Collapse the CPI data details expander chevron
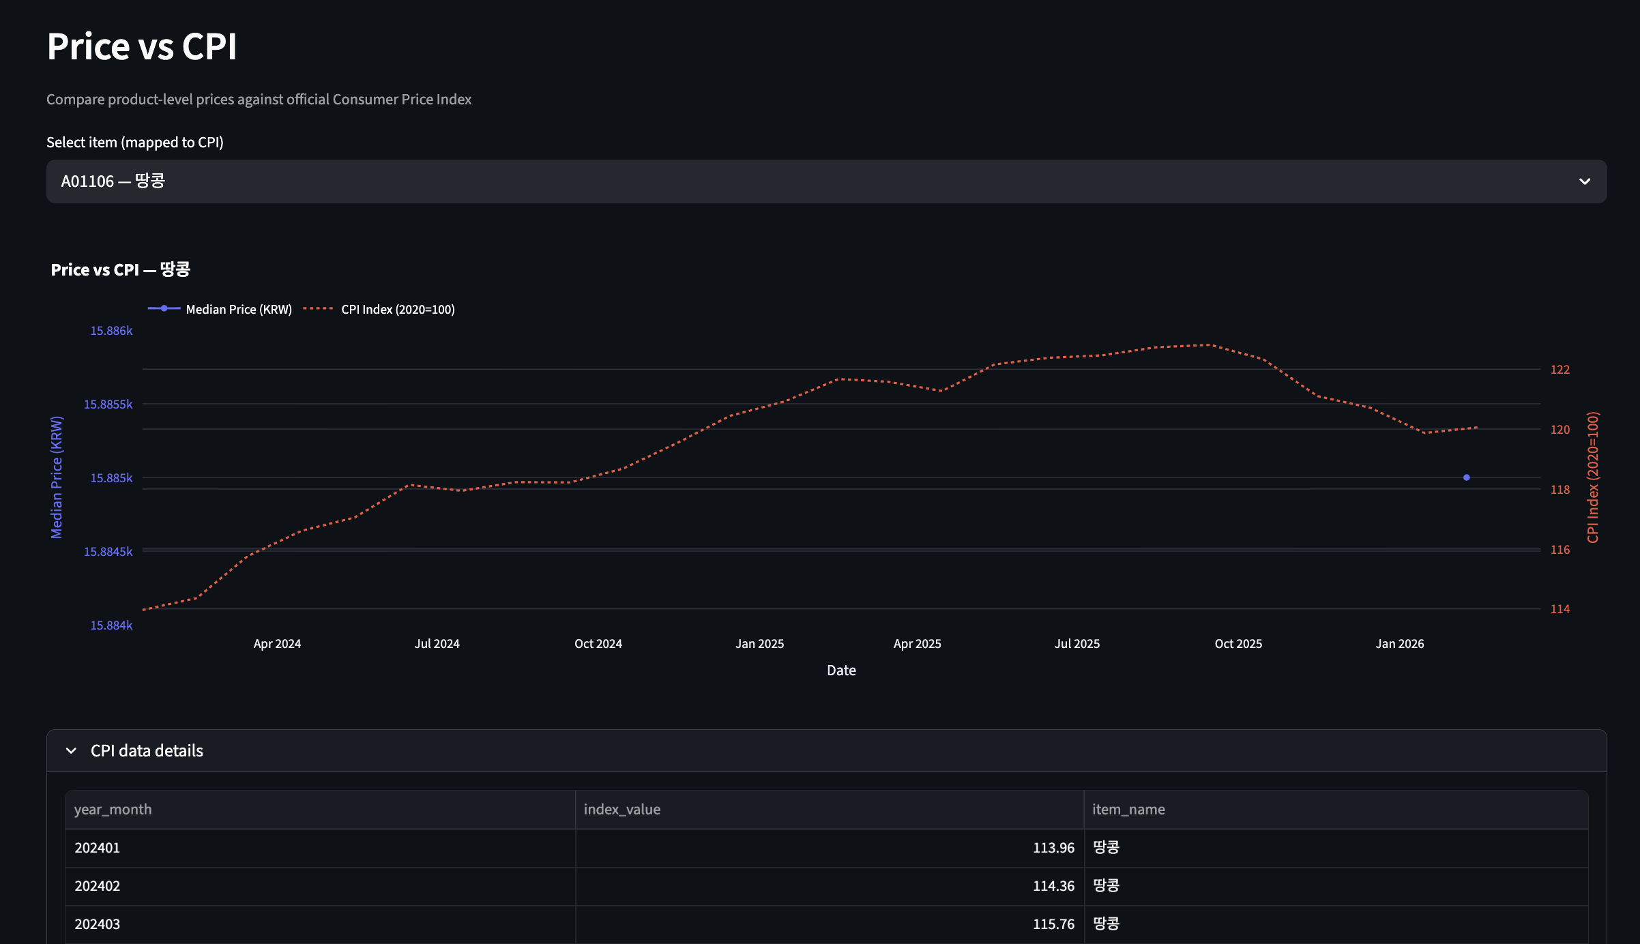Screen dimensions: 1640x944 pyautogui.click(x=71, y=751)
